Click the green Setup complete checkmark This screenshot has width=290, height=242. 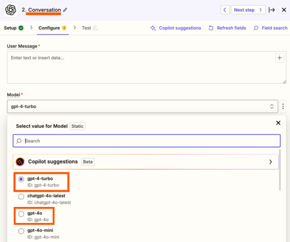[21, 28]
